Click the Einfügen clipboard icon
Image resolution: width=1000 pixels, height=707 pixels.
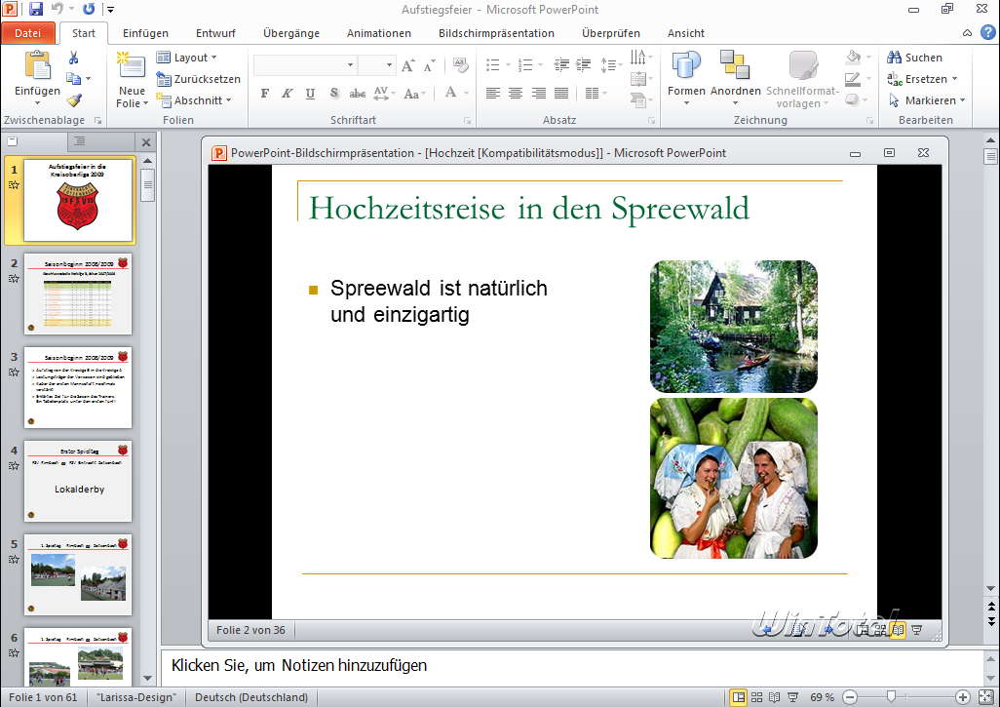(x=38, y=67)
